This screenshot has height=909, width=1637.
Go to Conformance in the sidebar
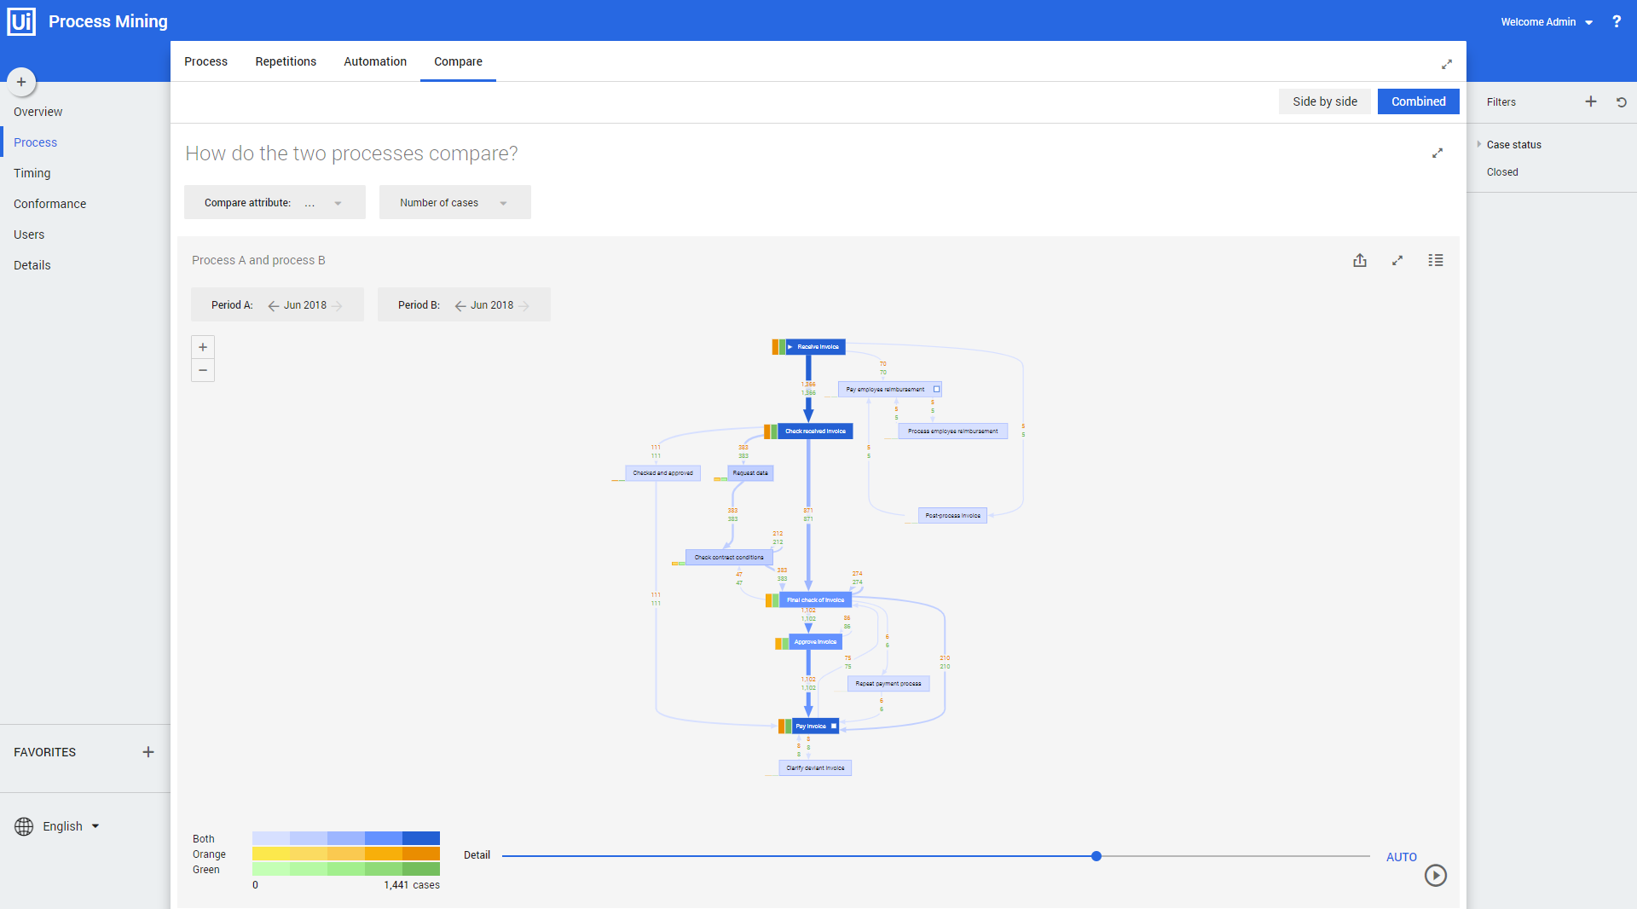(x=49, y=204)
